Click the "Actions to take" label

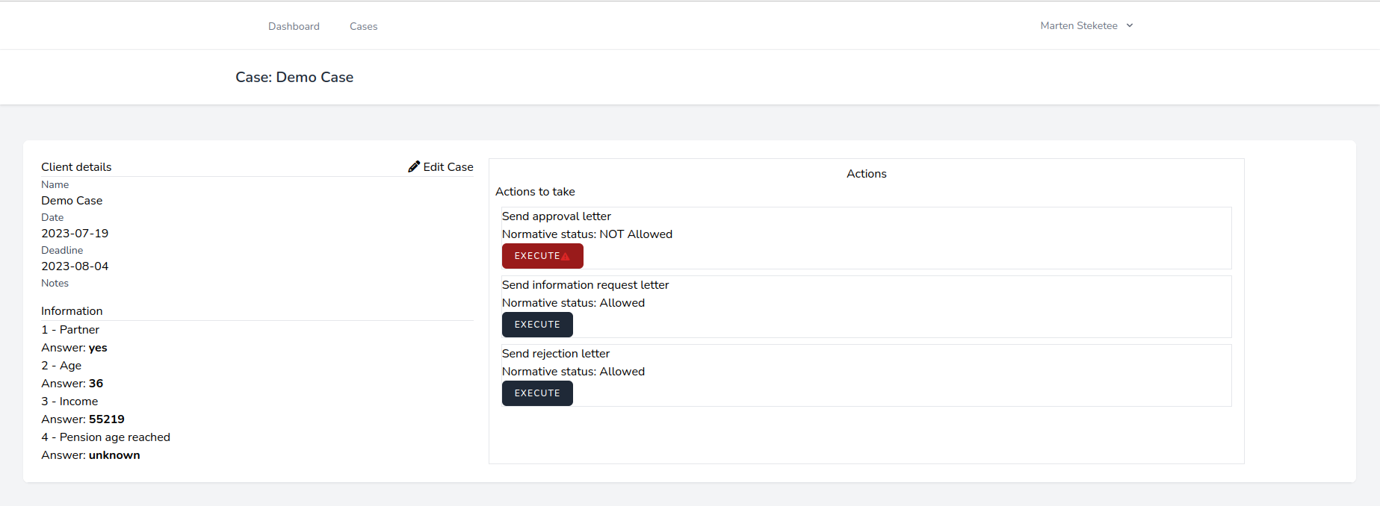tap(535, 192)
